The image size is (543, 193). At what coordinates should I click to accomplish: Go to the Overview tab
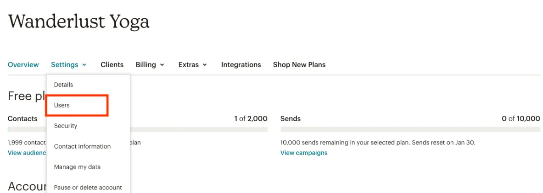23,65
